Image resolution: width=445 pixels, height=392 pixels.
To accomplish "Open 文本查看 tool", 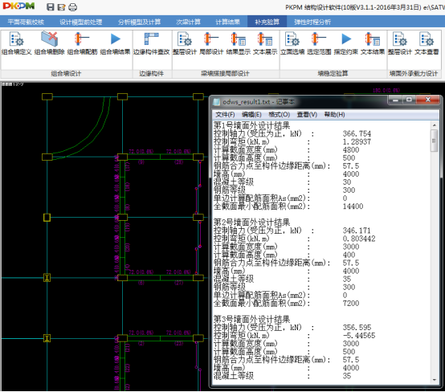I will pos(427,43).
